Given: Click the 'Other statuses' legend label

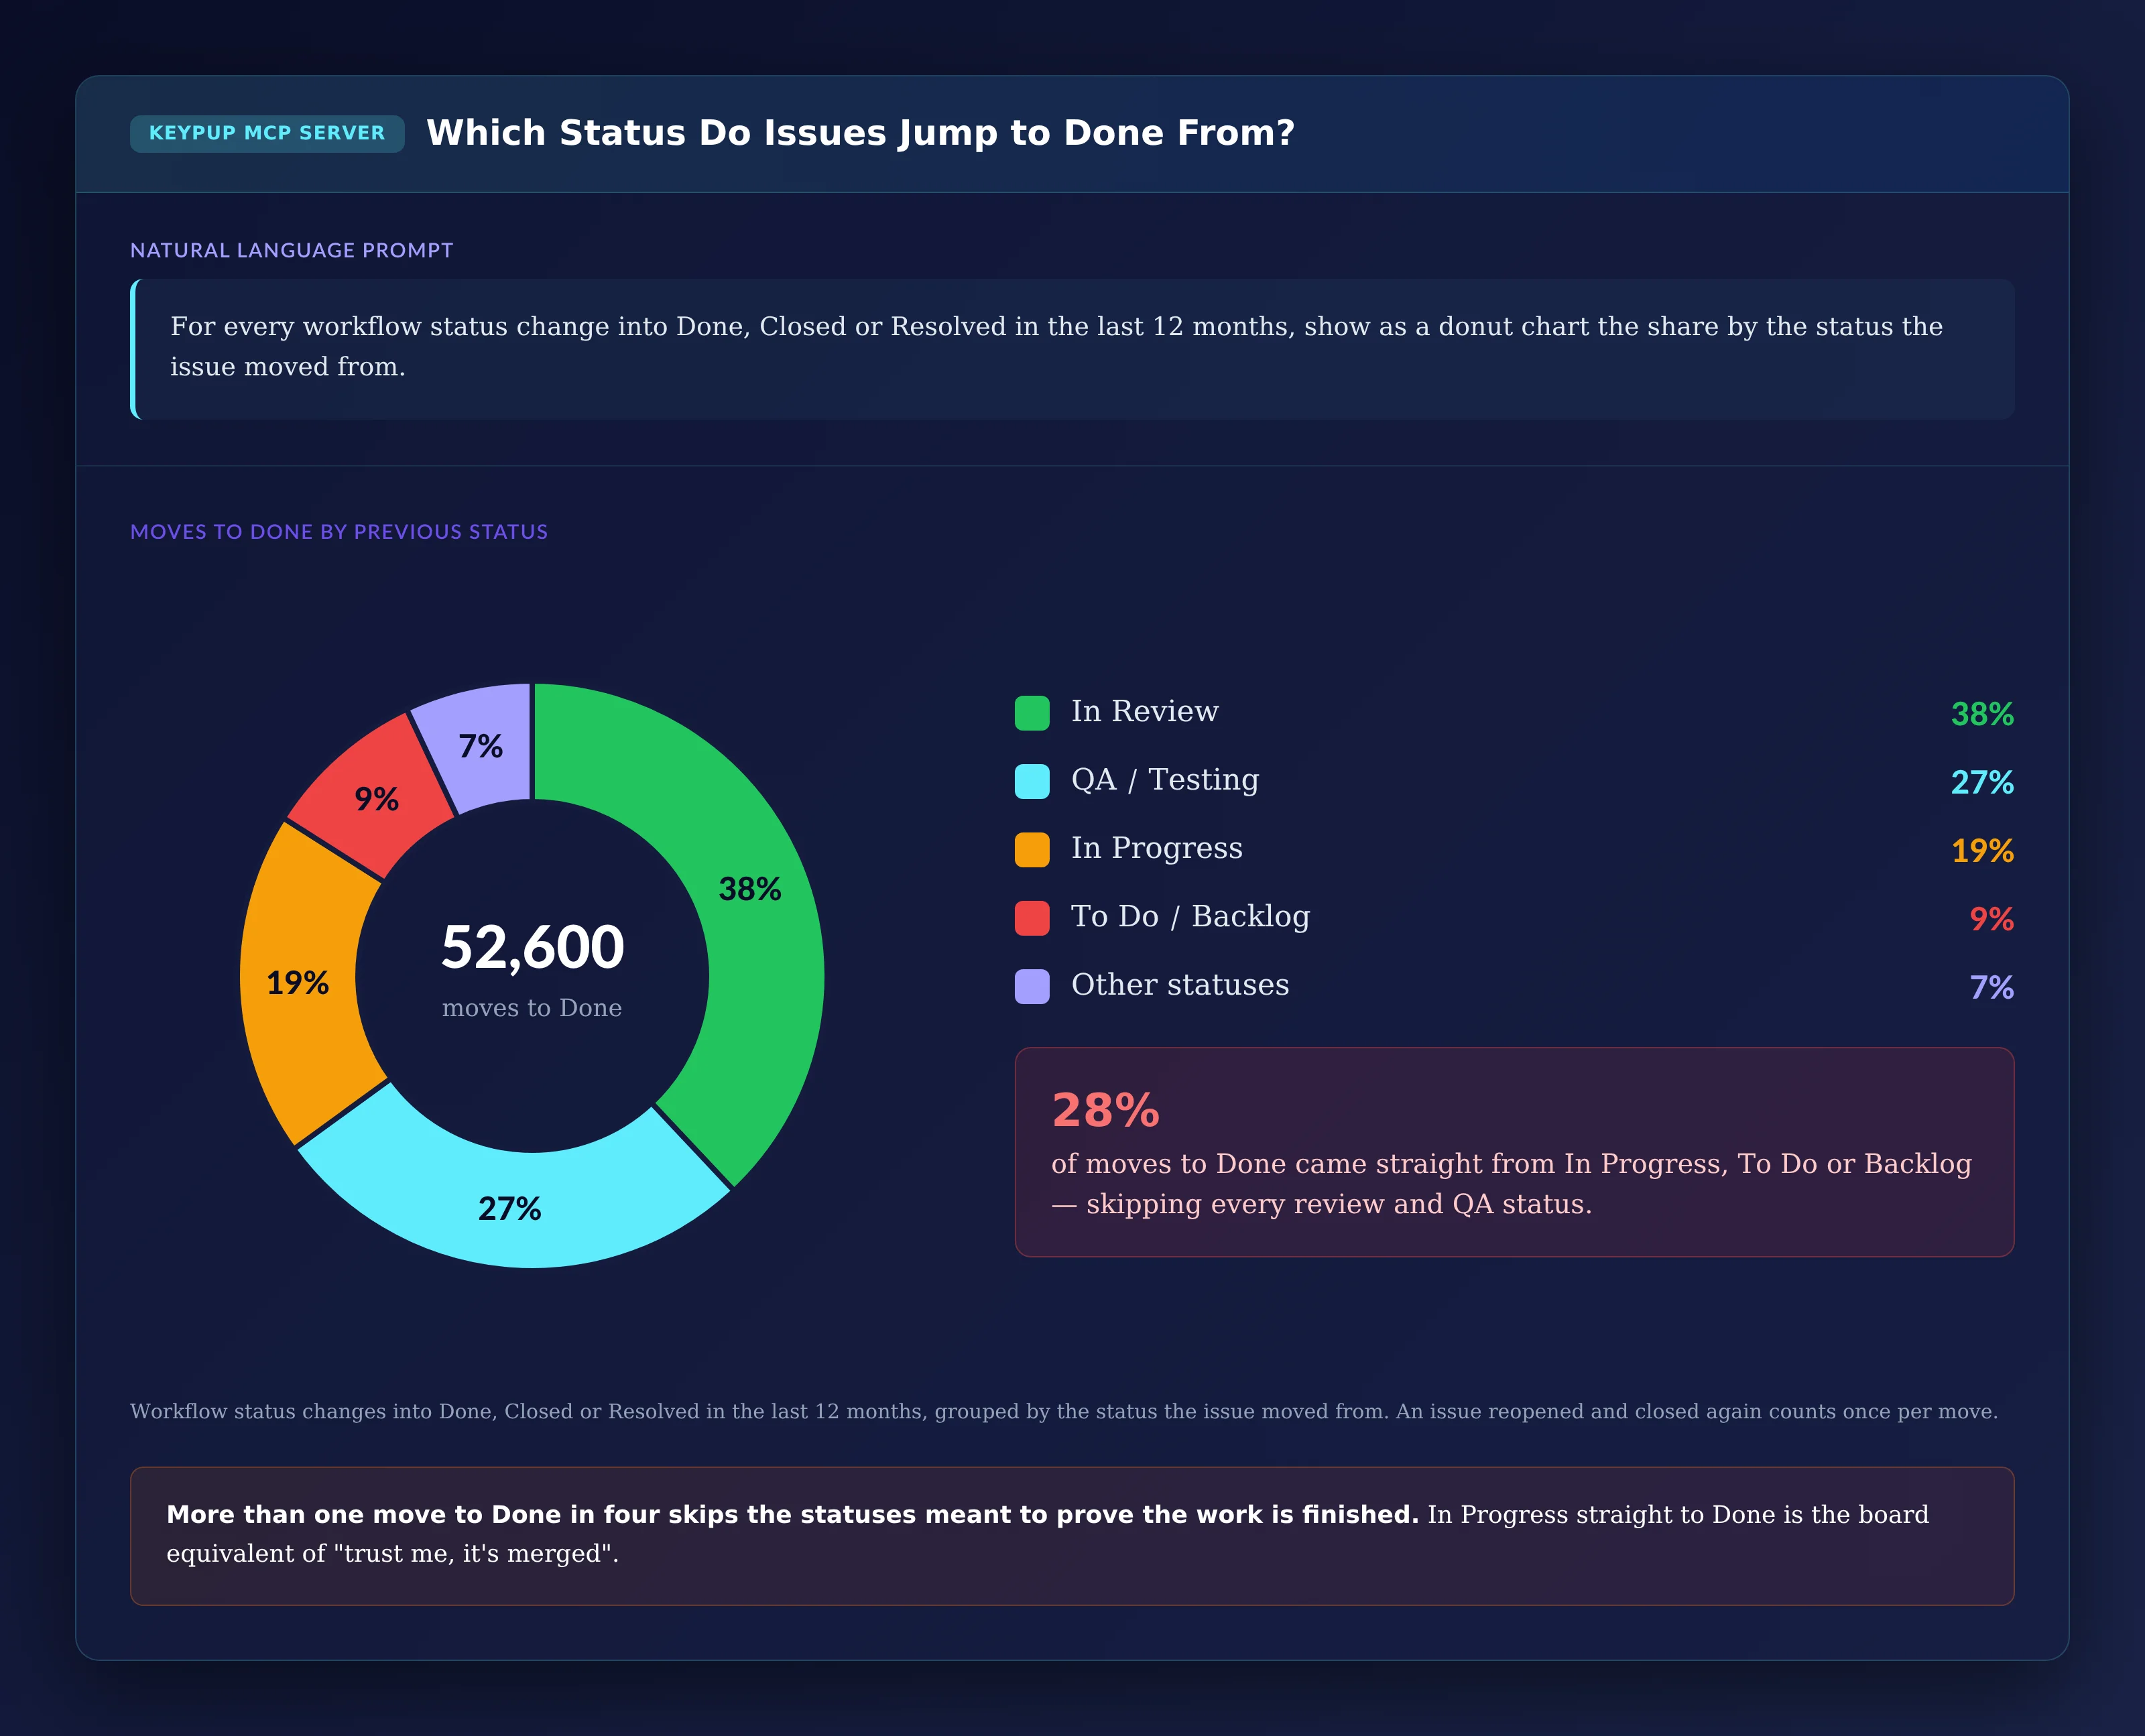Looking at the screenshot, I should click(x=1180, y=985).
